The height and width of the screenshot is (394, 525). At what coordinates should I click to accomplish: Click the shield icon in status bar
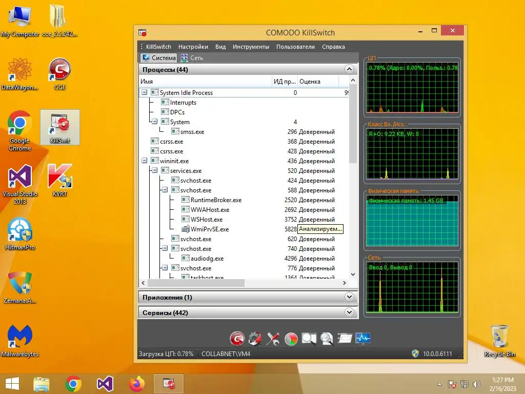coord(415,353)
